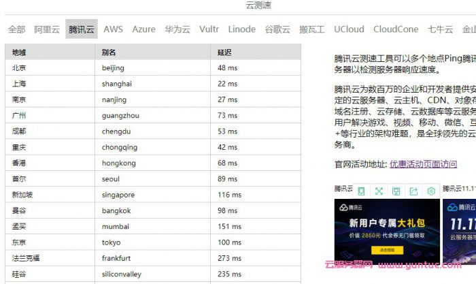476x284 pixels.
Task: Open the AWS tab
Action: [x=113, y=29]
